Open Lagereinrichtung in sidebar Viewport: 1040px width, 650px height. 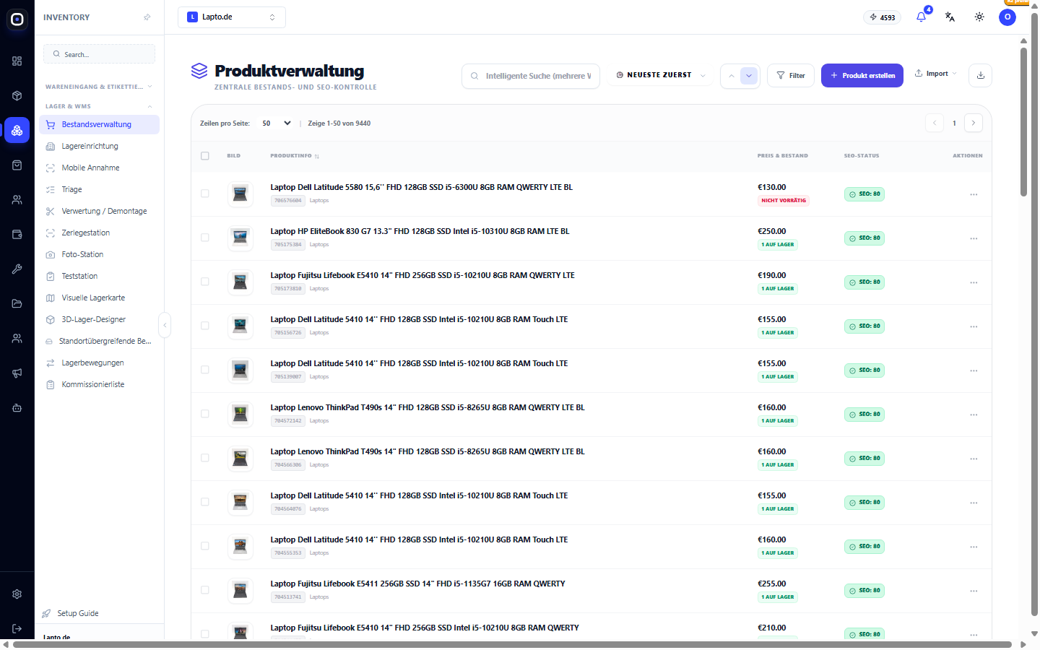99,146
